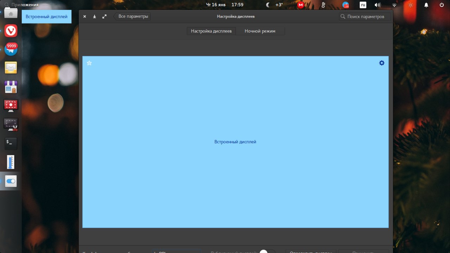Select the Встроенный дисплей preview area
450x253 pixels.
[x=236, y=142]
